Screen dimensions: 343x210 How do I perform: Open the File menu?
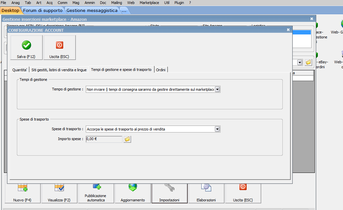pyautogui.click(x=4, y=3)
